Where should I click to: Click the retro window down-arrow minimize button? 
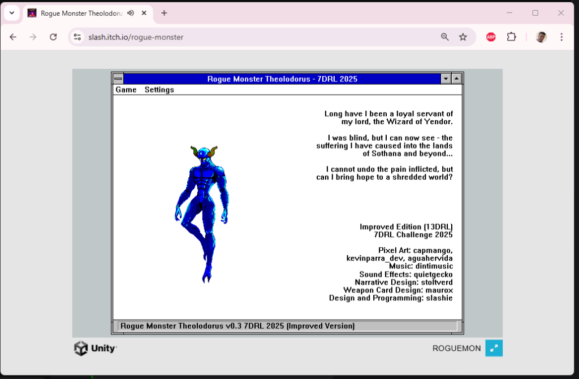(x=446, y=79)
